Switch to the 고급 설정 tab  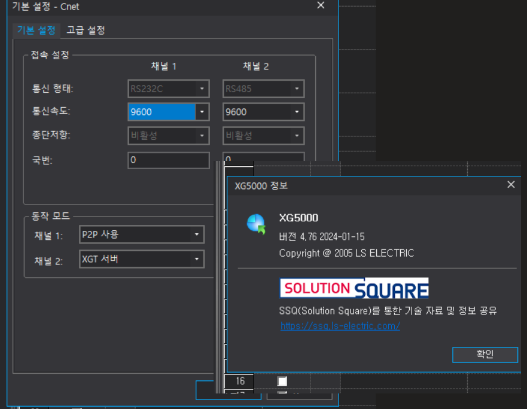point(86,29)
